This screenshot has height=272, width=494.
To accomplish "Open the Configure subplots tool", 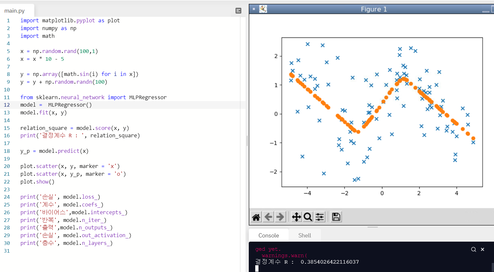I will tap(320, 217).
